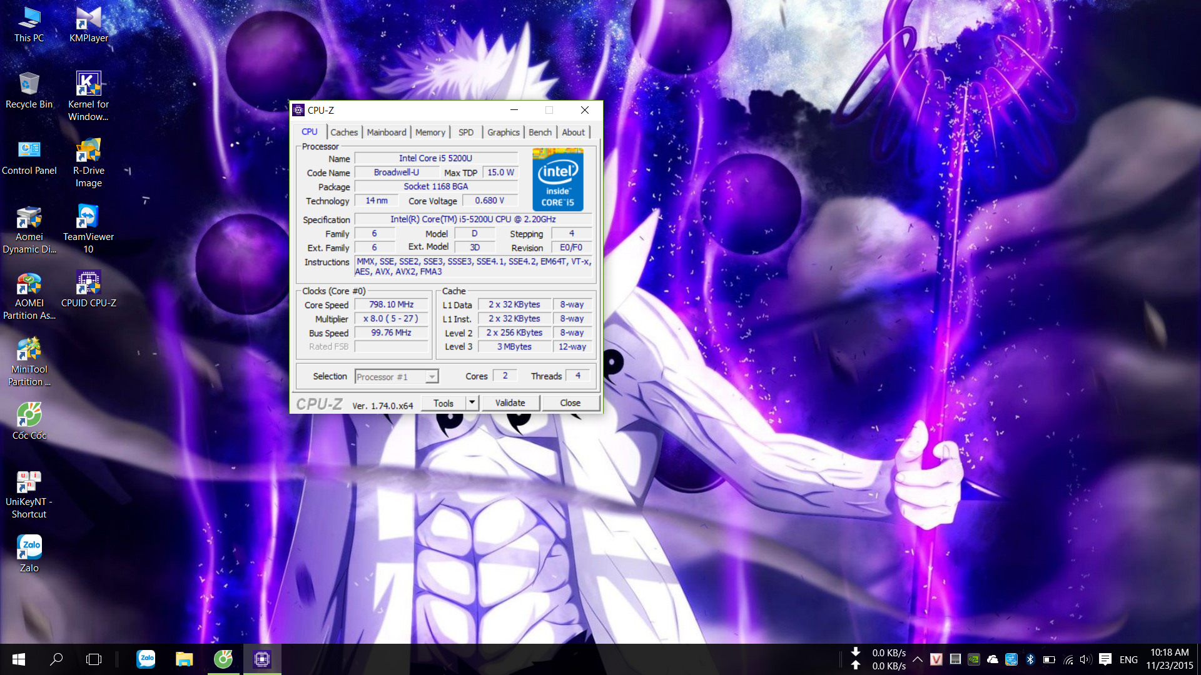Image resolution: width=1201 pixels, height=675 pixels.
Task: Select the CPUID CPU-Z desktop shortcut
Action: pyautogui.click(x=88, y=289)
